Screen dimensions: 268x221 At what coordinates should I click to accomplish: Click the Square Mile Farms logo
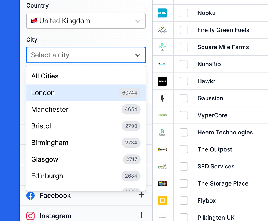click(162, 47)
